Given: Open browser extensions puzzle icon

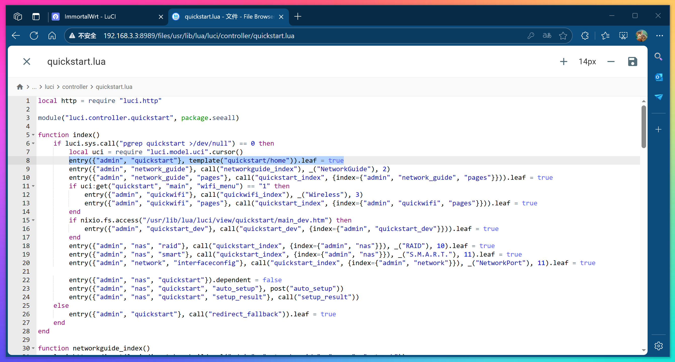Looking at the screenshot, I should click(x=585, y=36).
